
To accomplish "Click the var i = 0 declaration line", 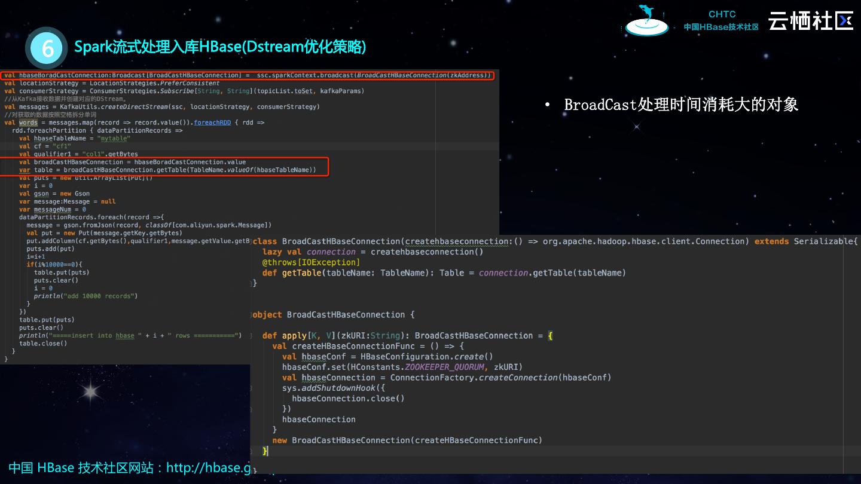I will coord(36,186).
